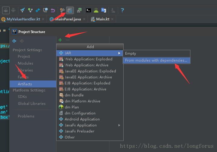
Task: Choose dm Configuration in Add menu
Action: [x=90, y=113]
